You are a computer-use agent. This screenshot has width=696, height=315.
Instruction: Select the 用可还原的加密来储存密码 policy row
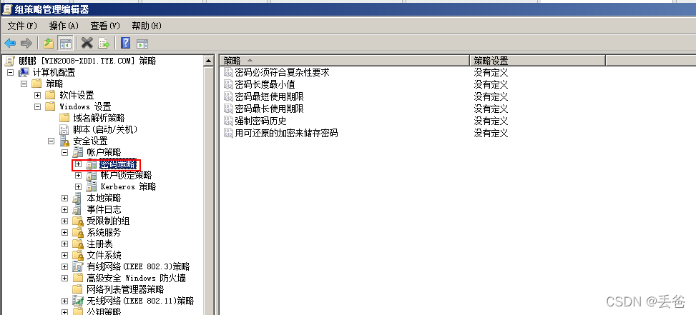(286, 133)
